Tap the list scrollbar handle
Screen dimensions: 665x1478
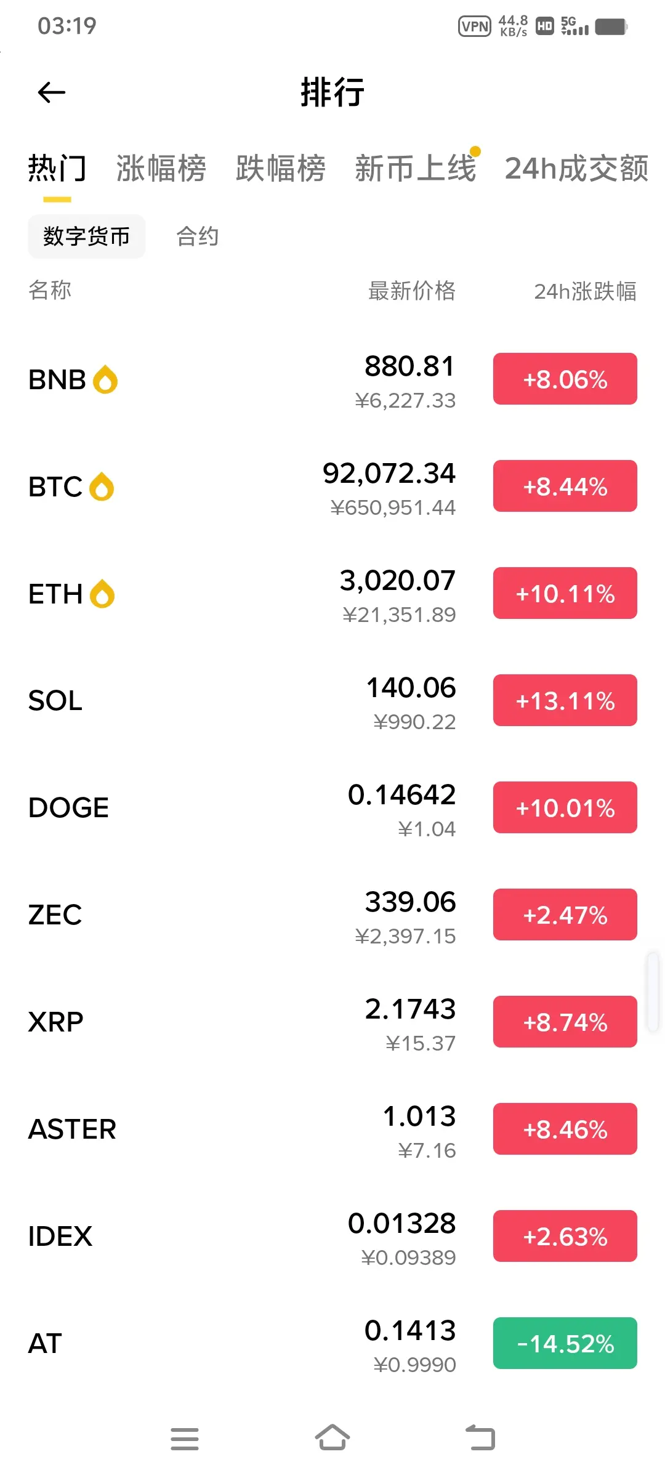pos(653,991)
